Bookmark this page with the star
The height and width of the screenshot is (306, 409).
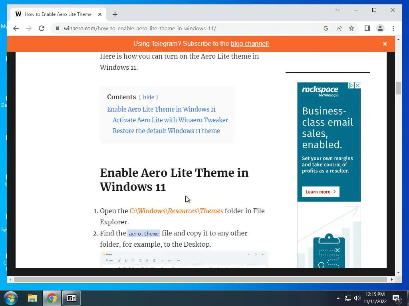click(351, 28)
